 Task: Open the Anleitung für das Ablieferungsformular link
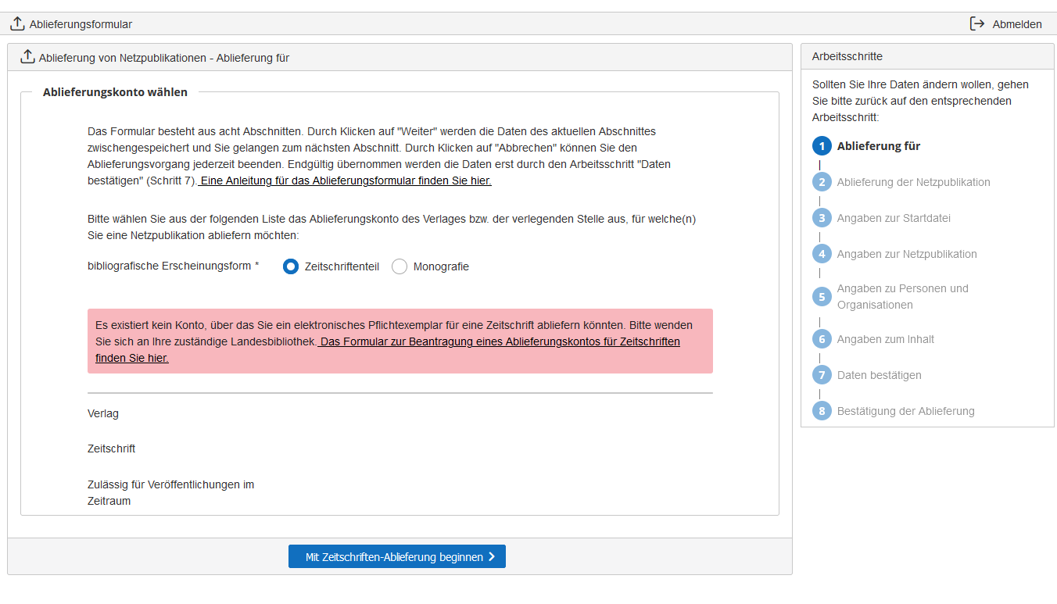pyautogui.click(x=346, y=180)
